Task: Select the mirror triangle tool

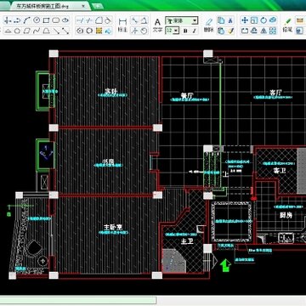Action: pyautogui.click(x=263, y=31)
